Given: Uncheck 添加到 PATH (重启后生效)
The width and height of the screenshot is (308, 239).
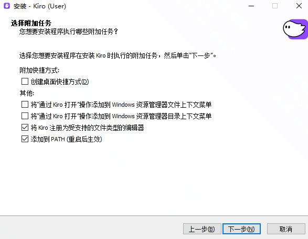Looking at the screenshot, I should coord(25,139).
